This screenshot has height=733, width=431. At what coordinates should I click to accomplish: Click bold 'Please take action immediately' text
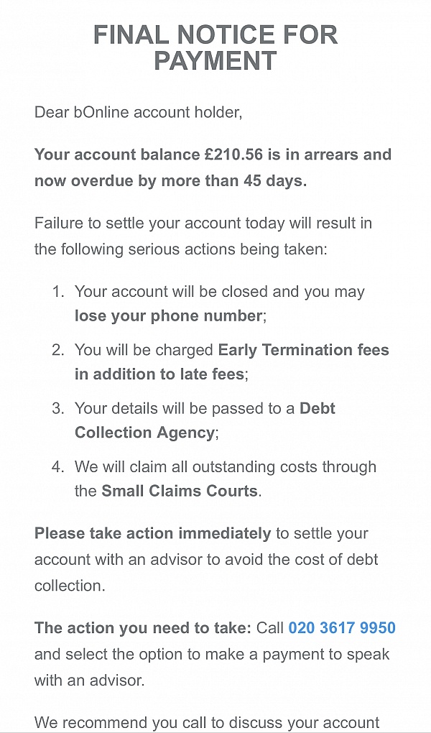click(x=153, y=534)
